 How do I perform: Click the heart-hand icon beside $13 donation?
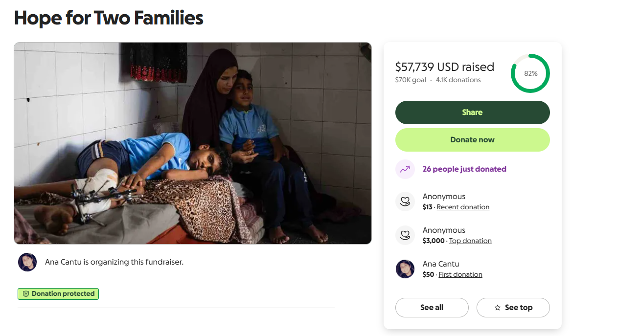[405, 202]
